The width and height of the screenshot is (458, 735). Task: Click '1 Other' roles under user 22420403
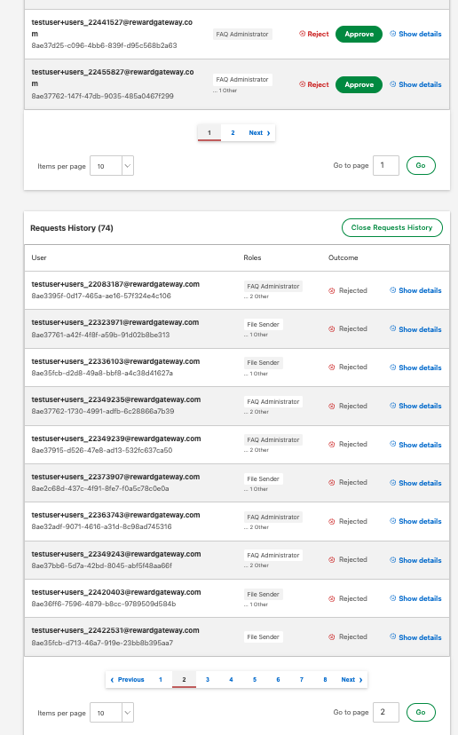(256, 605)
